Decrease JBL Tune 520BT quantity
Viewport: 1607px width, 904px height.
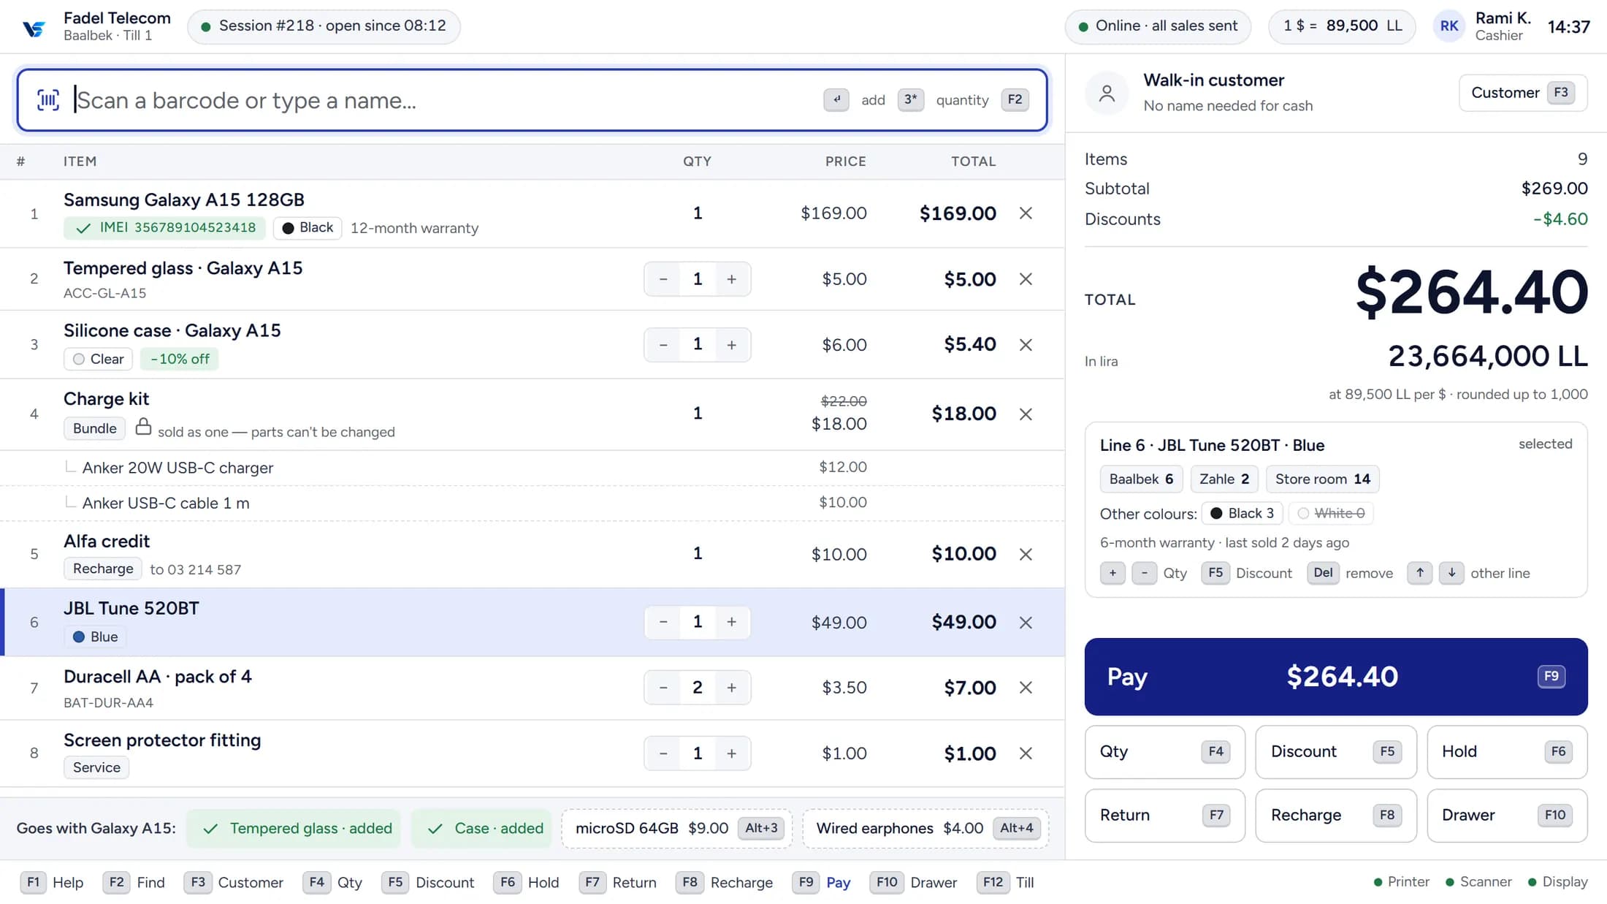[663, 622]
